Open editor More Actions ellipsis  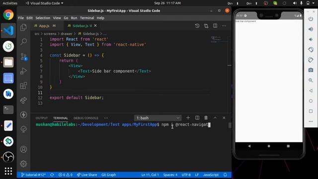pos(224,26)
